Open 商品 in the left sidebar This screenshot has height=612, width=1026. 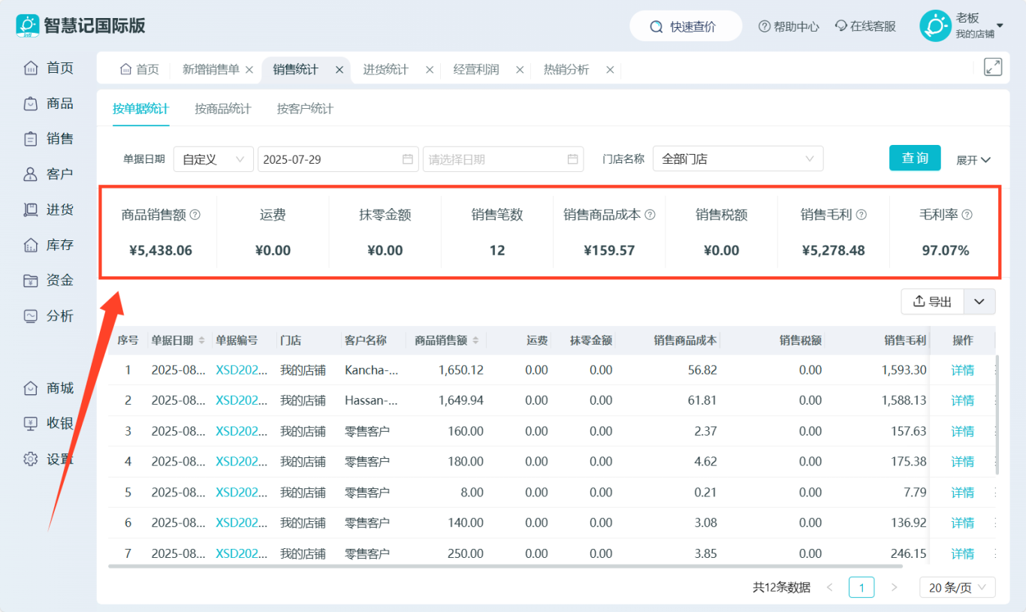(49, 104)
